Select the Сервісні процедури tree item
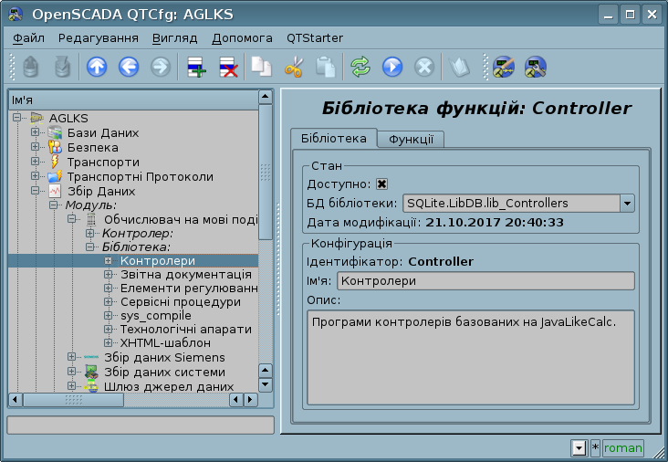Viewport: 668px width, 462px height. click(181, 302)
